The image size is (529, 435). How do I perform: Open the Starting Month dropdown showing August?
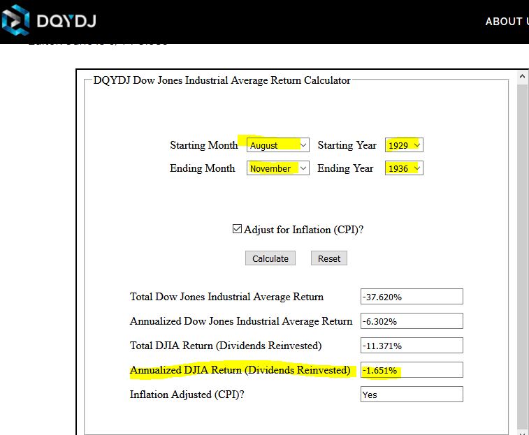tap(277, 145)
